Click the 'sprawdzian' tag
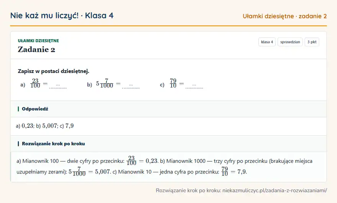Screen dimensions: 337x203 point(290,42)
